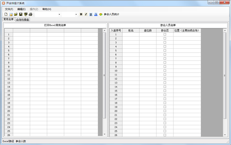The image size is (231, 145).
Task: Save with the floppy disk icon
Action: pos(21,14)
